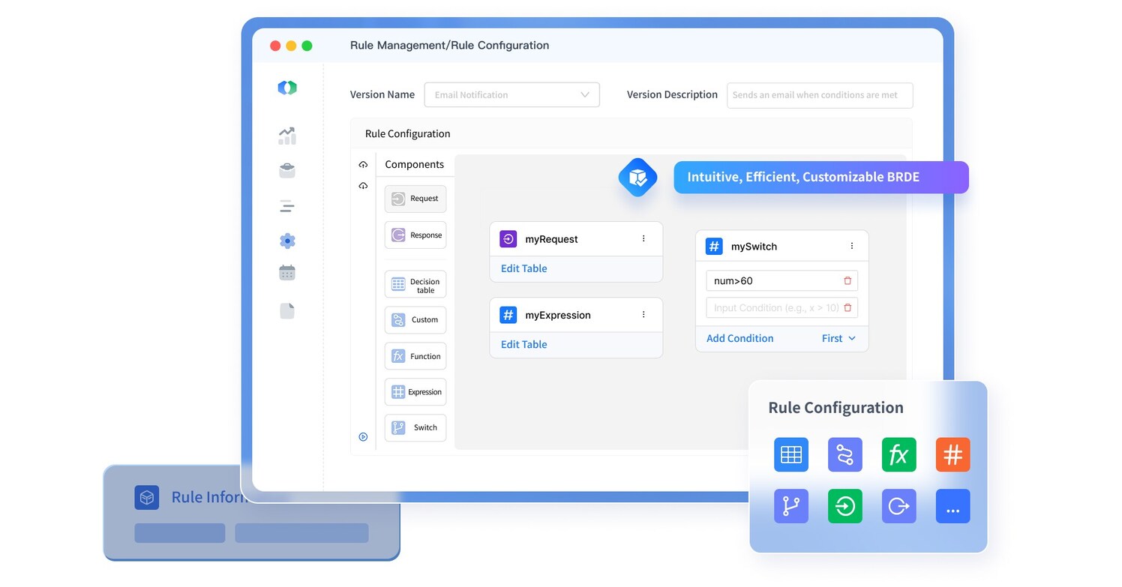Click the calendar icon in the sidebar

coord(287,272)
